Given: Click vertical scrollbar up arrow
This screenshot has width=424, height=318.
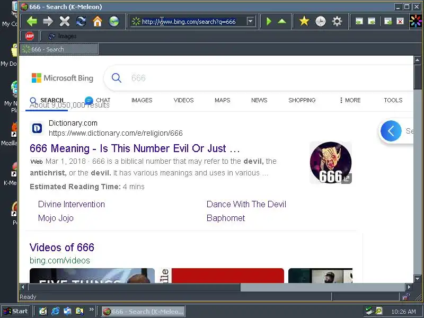Looking at the screenshot, I should [417, 60].
